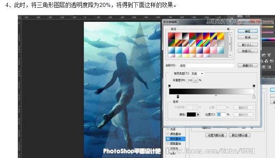The height and width of the screenshot is (158, 275).
Task: Pick the blue-red-yellow gradient preset
Action: click(x=206, y=36)
